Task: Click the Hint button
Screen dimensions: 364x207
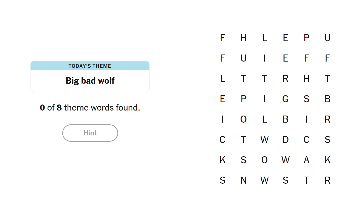Action: (90, 133)
